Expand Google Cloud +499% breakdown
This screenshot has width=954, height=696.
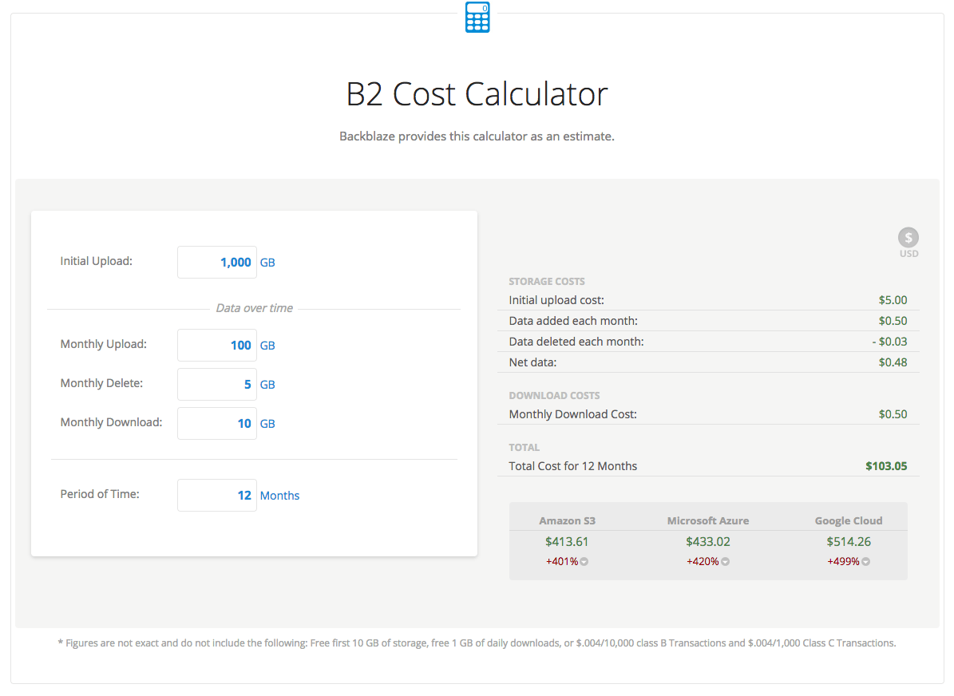pos(865,561)
